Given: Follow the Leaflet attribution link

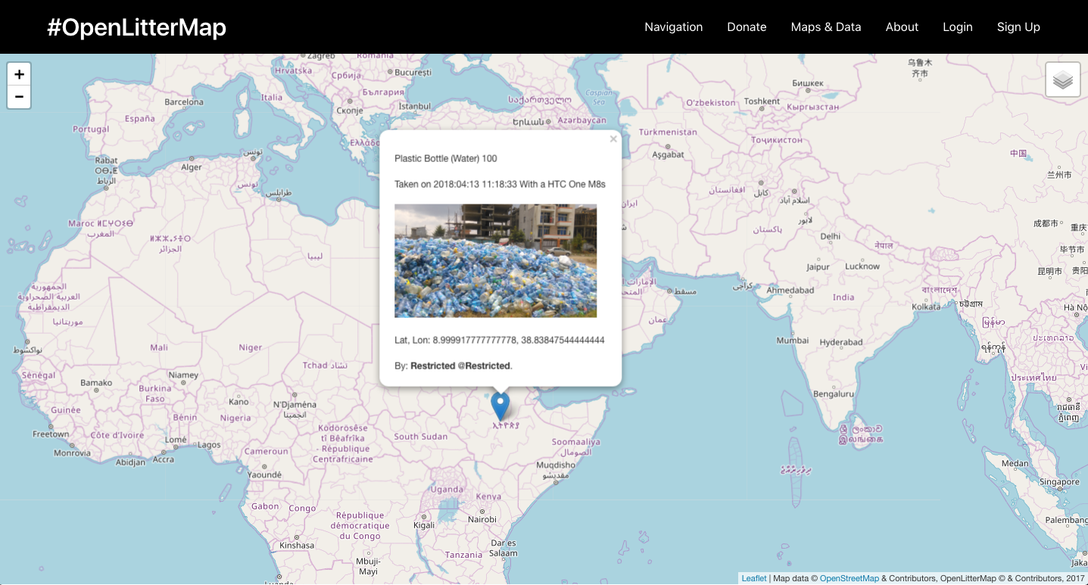Looking at the screenshot, I should (754, 578).
